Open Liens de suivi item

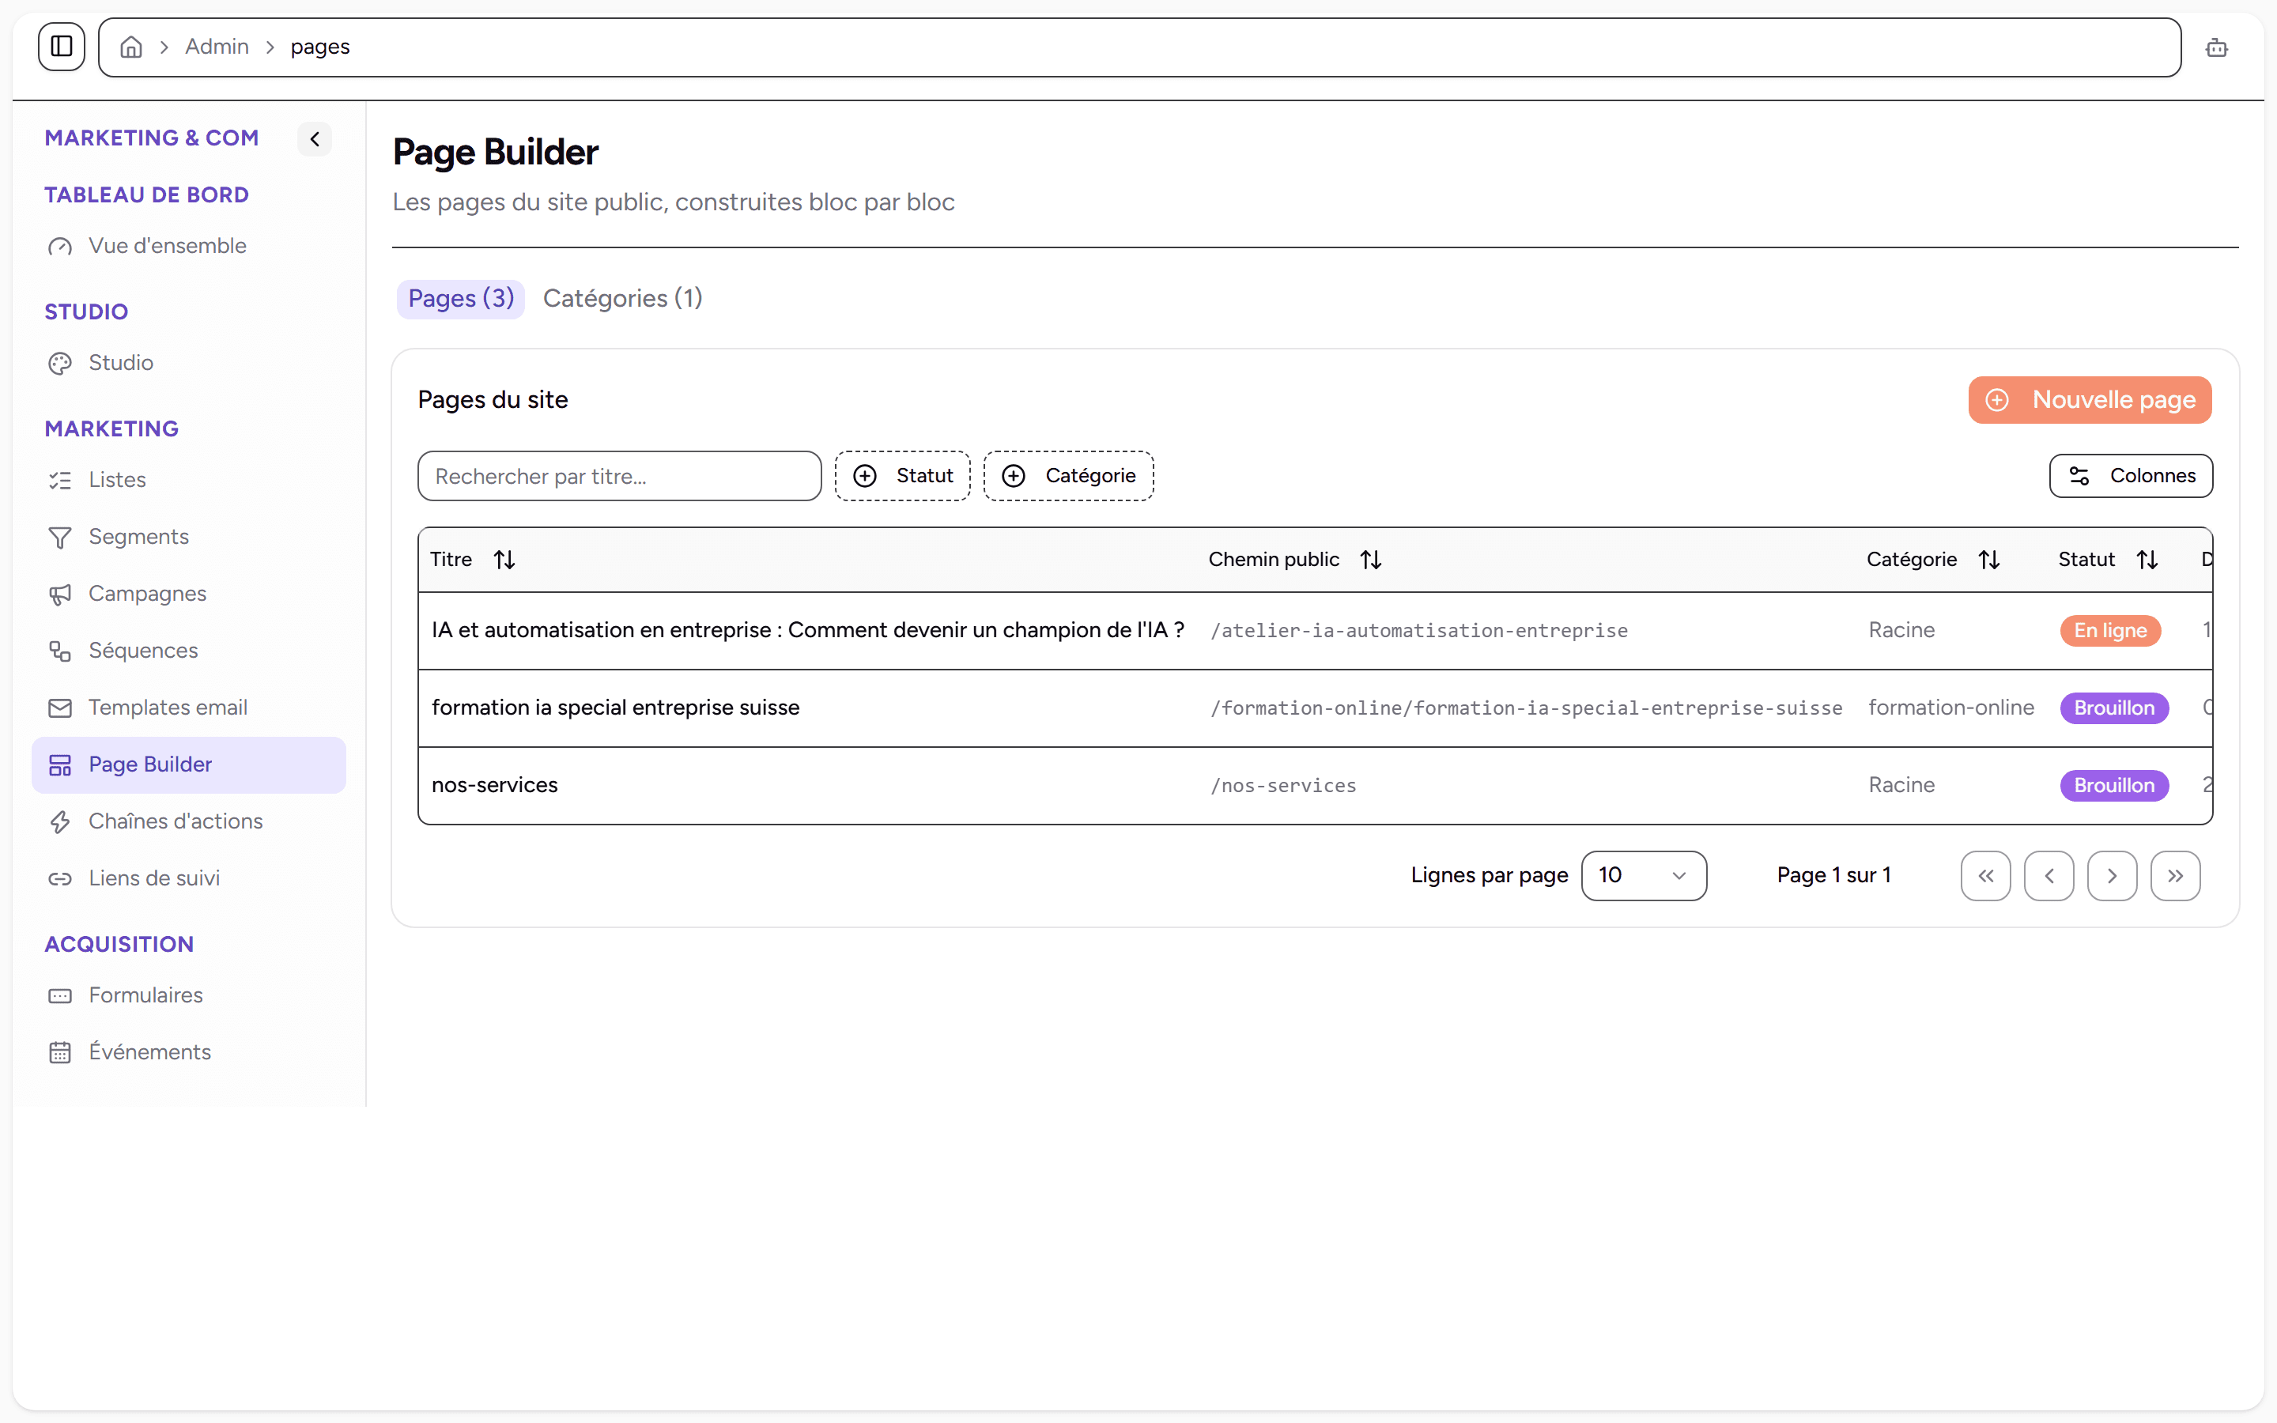[188, 878]
